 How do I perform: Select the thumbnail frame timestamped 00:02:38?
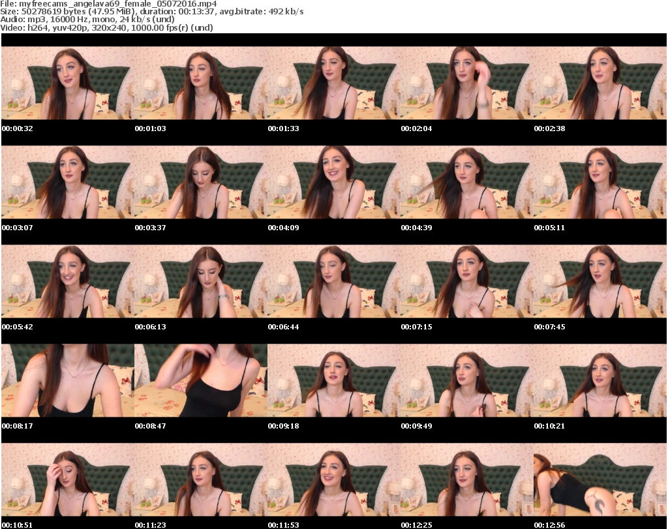coord(600,83)
